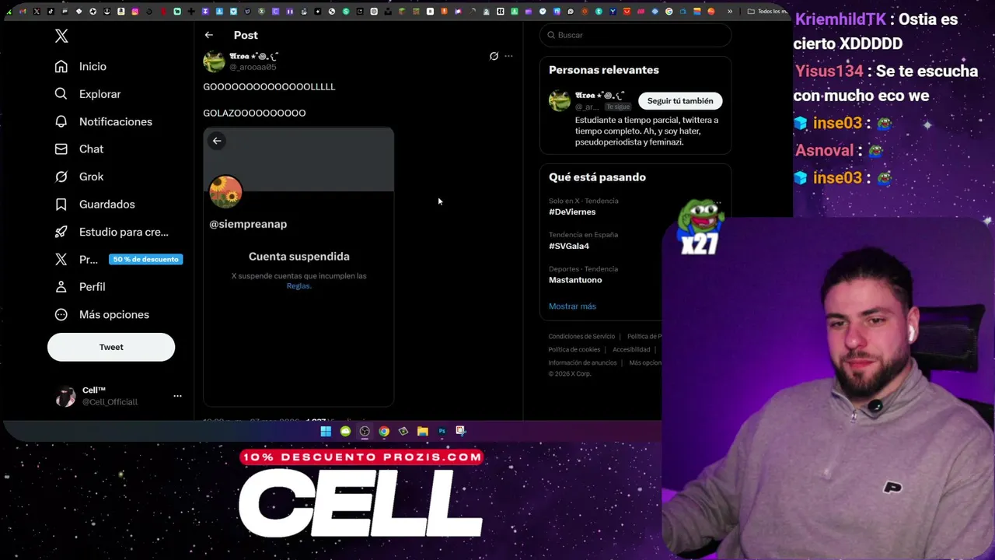The height and width of the screenshot is (560, 995).
Task: Click the sunflower avatar in the embedded screenshot
Action: 225,191
